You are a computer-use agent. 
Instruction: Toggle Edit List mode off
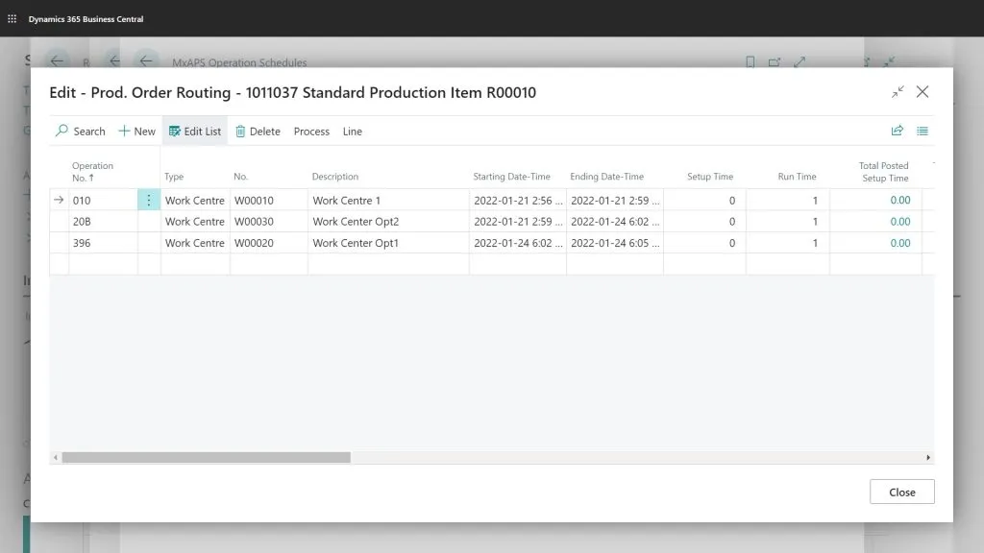195,131
